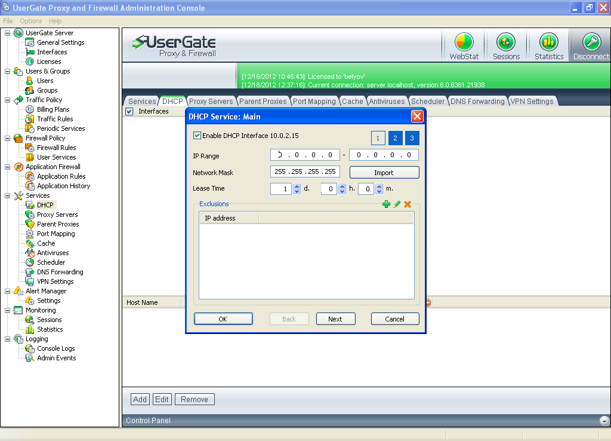The width and height of the screenshot is (611, 441).
Task: Select the Console Logs icon
Action: click(x=30, y=348)
